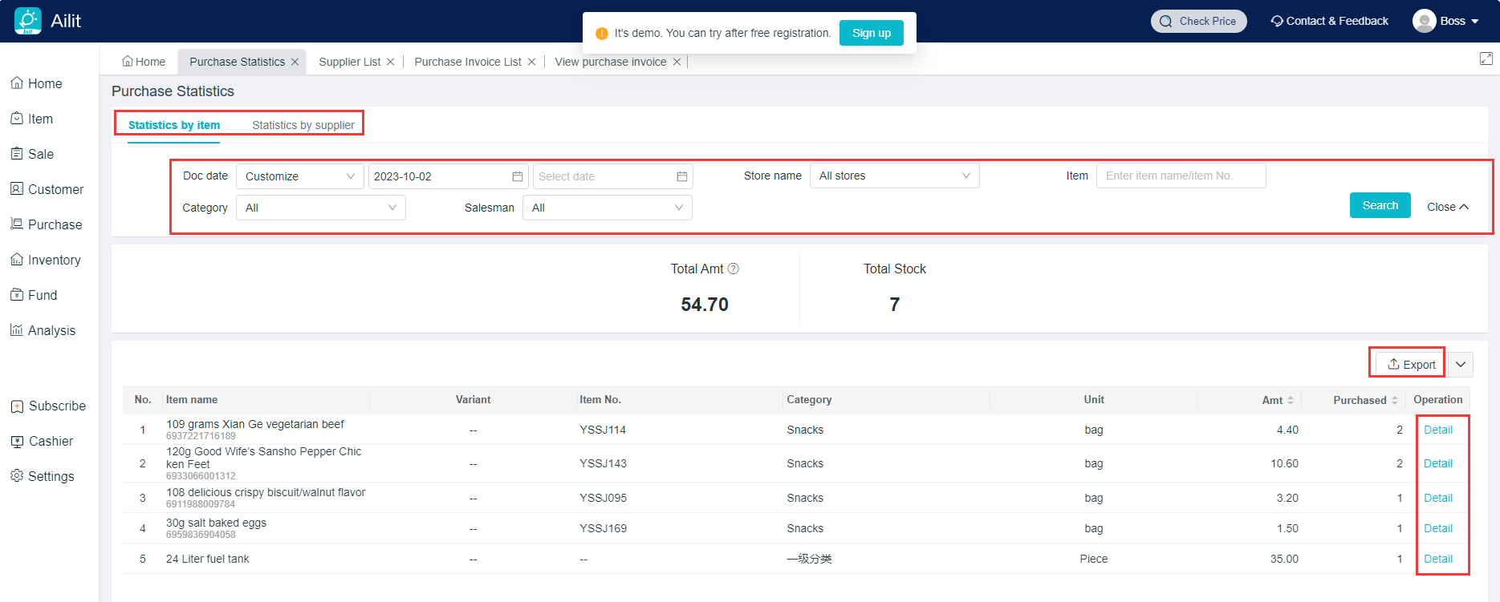Open the dropdown arrow beside Export
The width and height of the screenshot is (1500, 602).
1461,365
